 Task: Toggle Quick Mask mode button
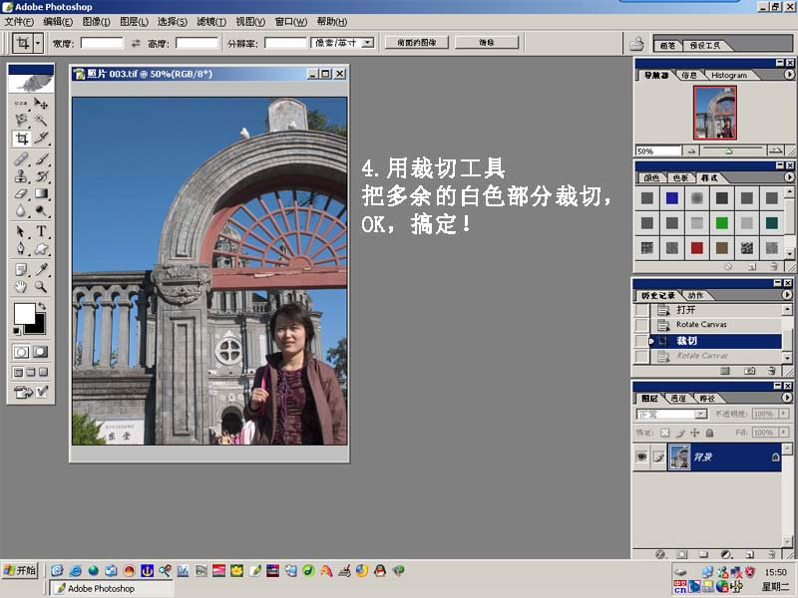point(41,352)
